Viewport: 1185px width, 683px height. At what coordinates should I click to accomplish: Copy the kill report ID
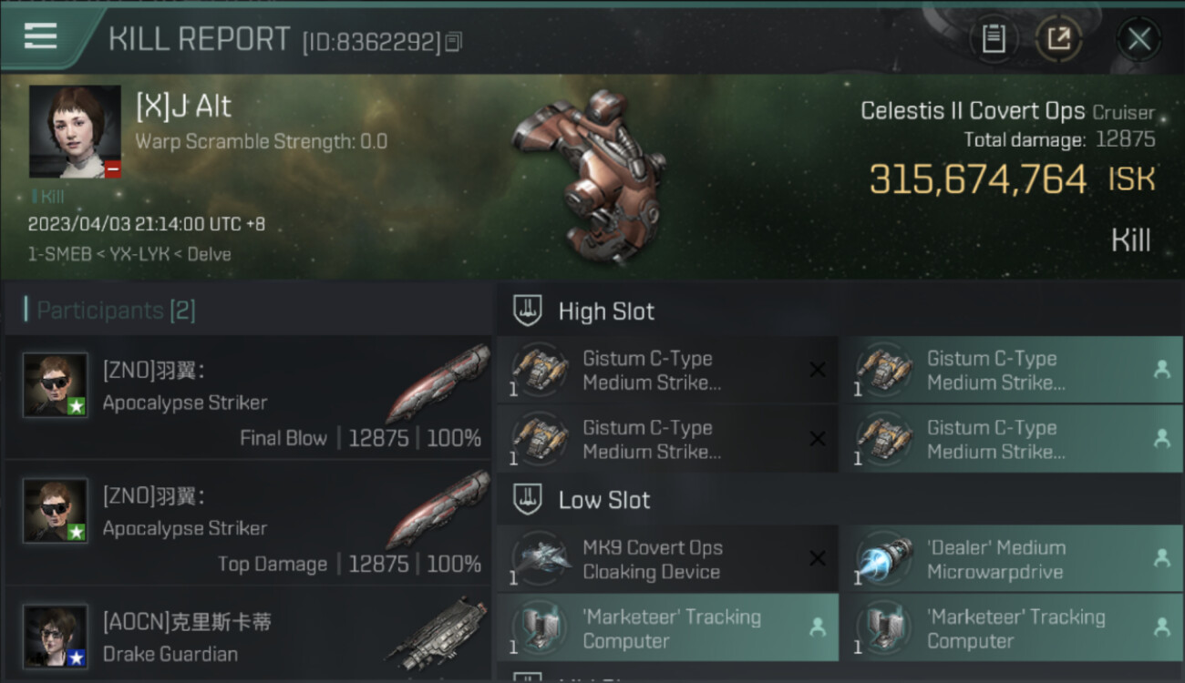tap(454, 42)
